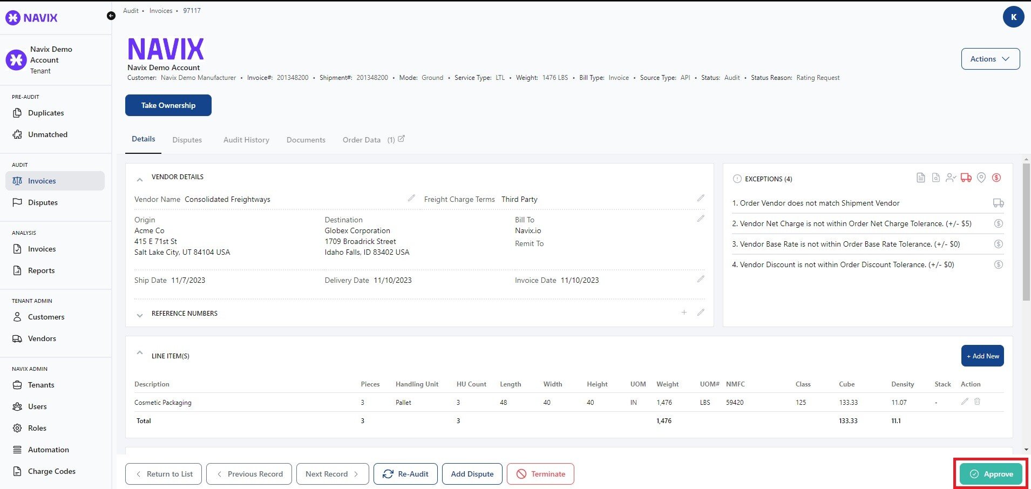Click the Re-Audit button

[405, 474]
